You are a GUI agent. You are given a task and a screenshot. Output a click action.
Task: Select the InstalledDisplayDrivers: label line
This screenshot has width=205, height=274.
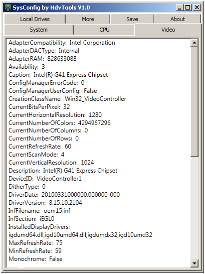click(39, 227)
